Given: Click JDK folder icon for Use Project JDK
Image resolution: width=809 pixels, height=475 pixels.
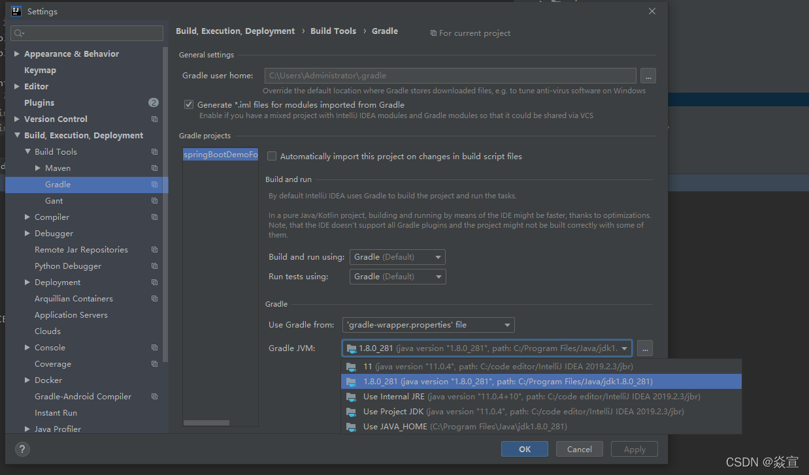Looking at the screenshot, I should (351, 412).
